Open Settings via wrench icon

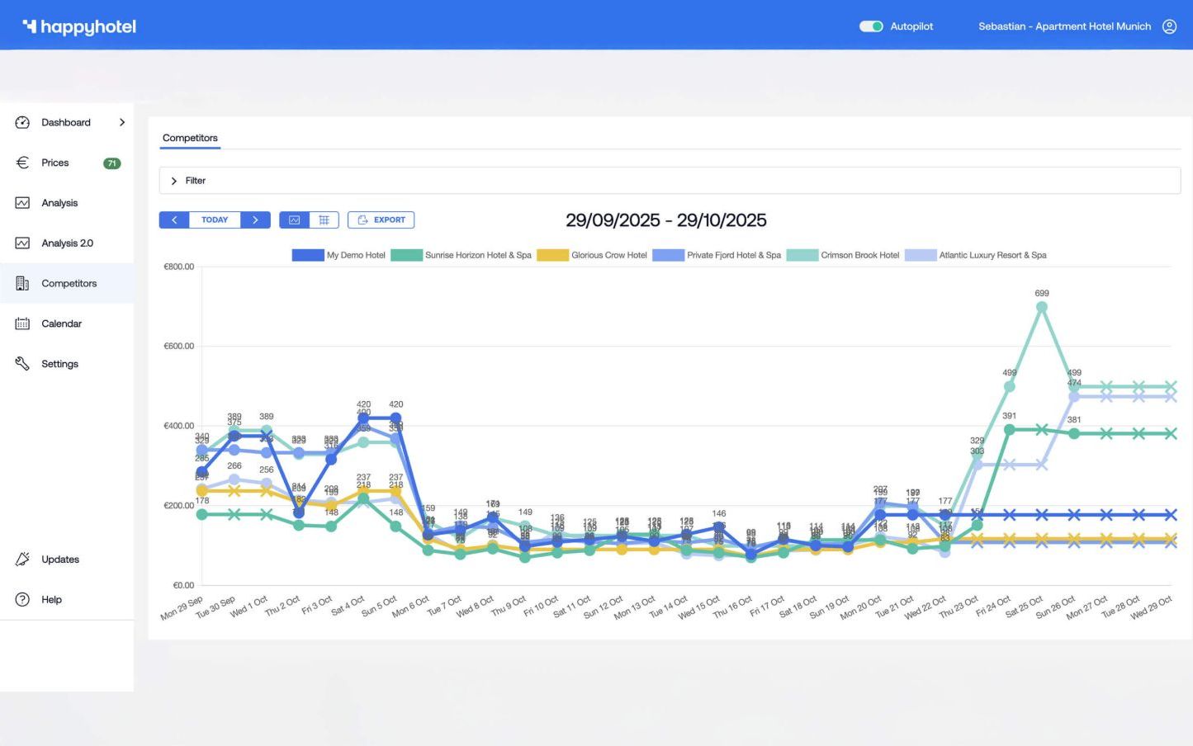[x=22, y=364]
